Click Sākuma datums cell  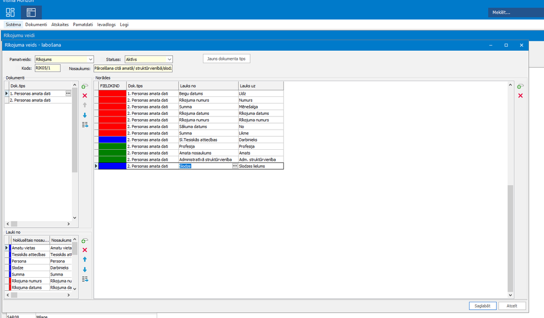click(x=208, y=126)
